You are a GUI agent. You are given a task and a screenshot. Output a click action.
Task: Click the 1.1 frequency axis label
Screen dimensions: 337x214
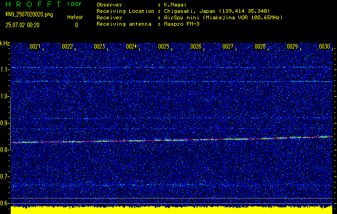point(4,70)
